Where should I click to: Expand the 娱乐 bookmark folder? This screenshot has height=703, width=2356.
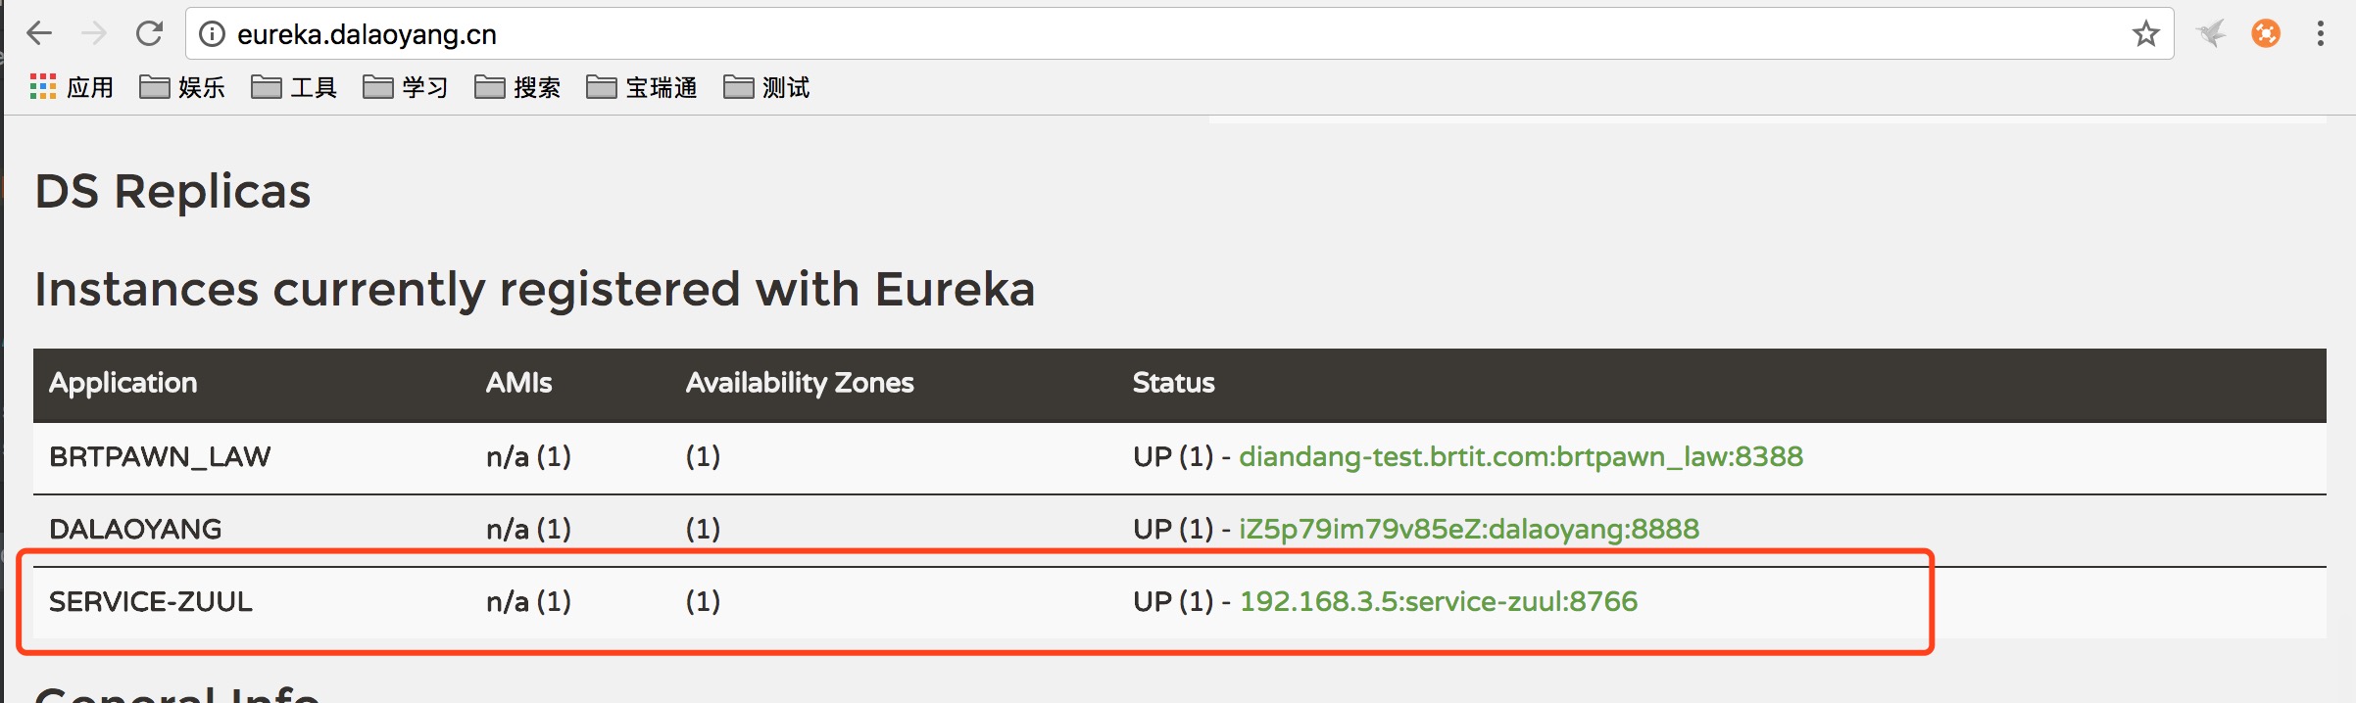(182, 88)
